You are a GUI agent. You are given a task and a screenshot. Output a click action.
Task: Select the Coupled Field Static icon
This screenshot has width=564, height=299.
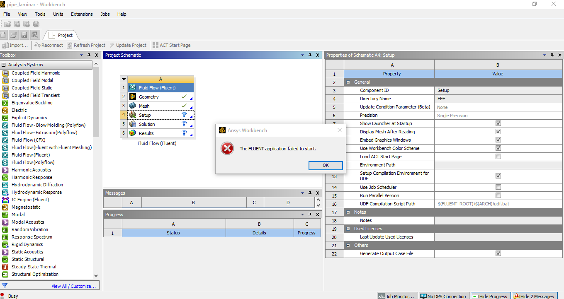(5, 88)
